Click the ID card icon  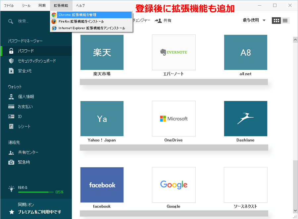point(11,117)
